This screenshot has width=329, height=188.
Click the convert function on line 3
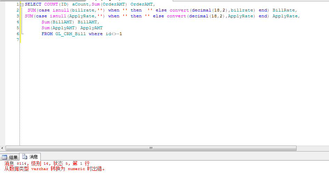point(177,16)
